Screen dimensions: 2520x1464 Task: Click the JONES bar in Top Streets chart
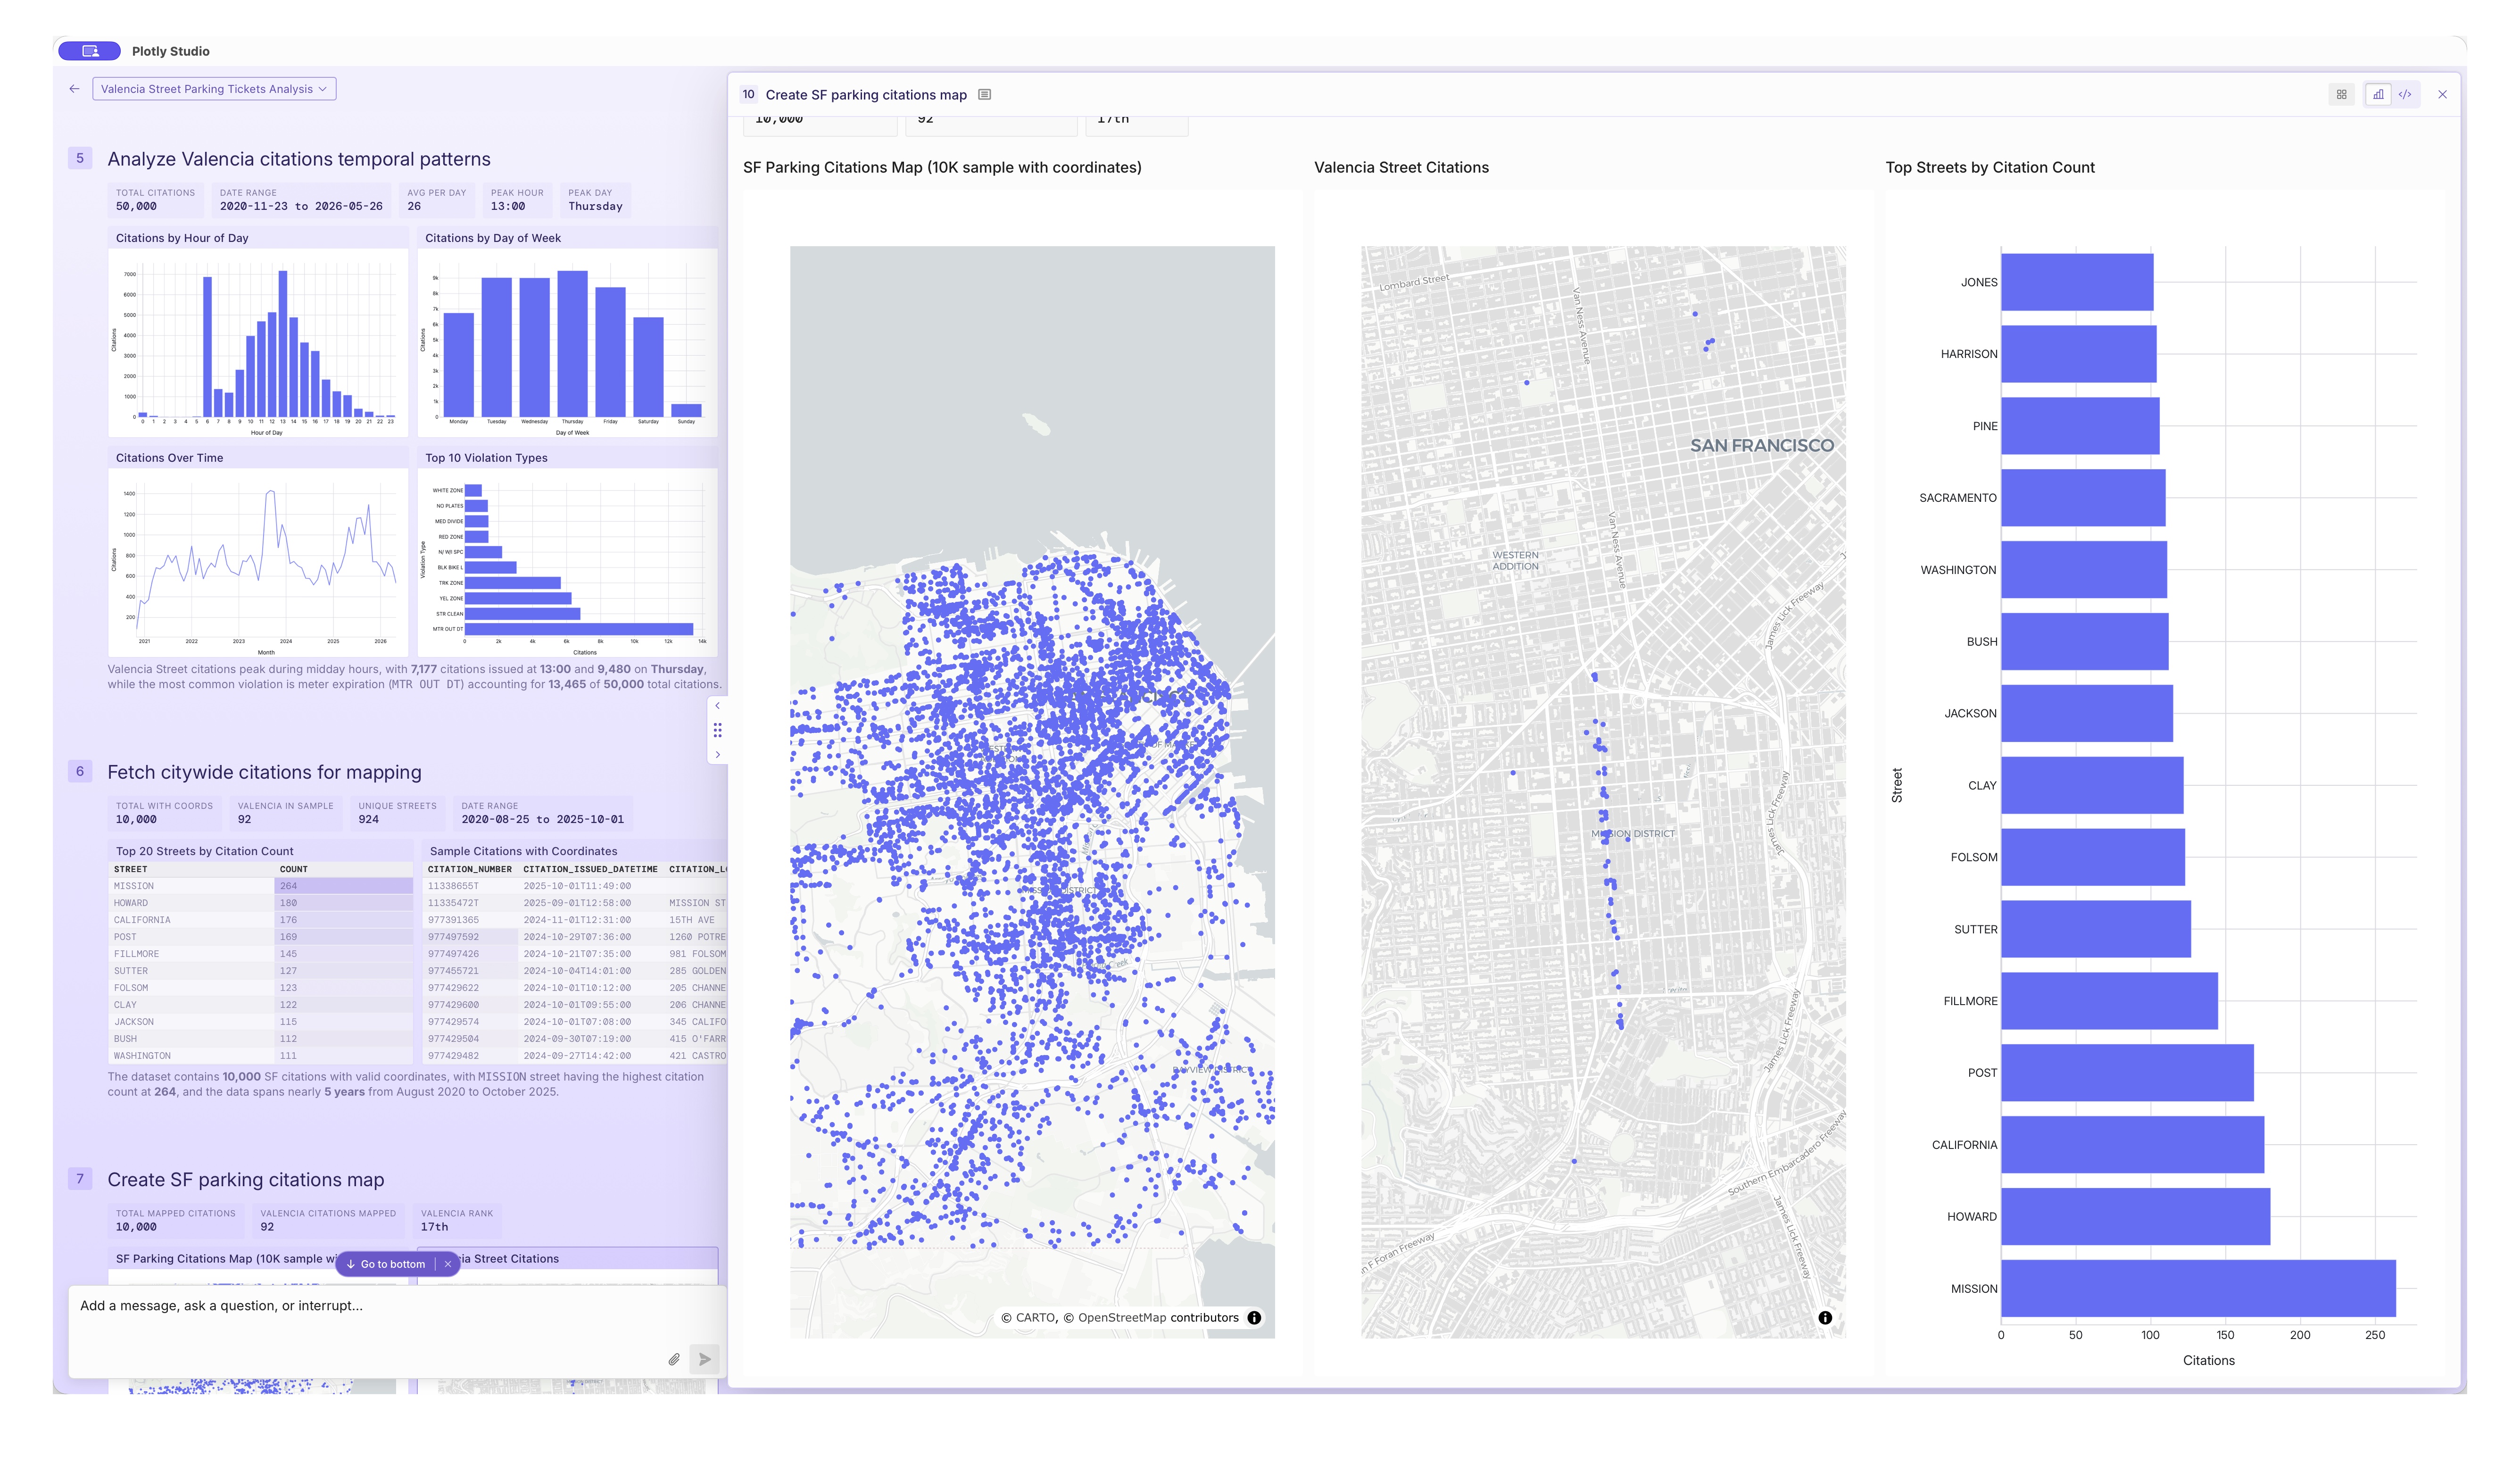click(x=2078, y=283)
